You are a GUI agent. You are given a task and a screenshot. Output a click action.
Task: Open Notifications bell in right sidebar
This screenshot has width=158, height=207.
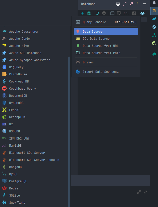pyautogui.click(x=154, y=3)
